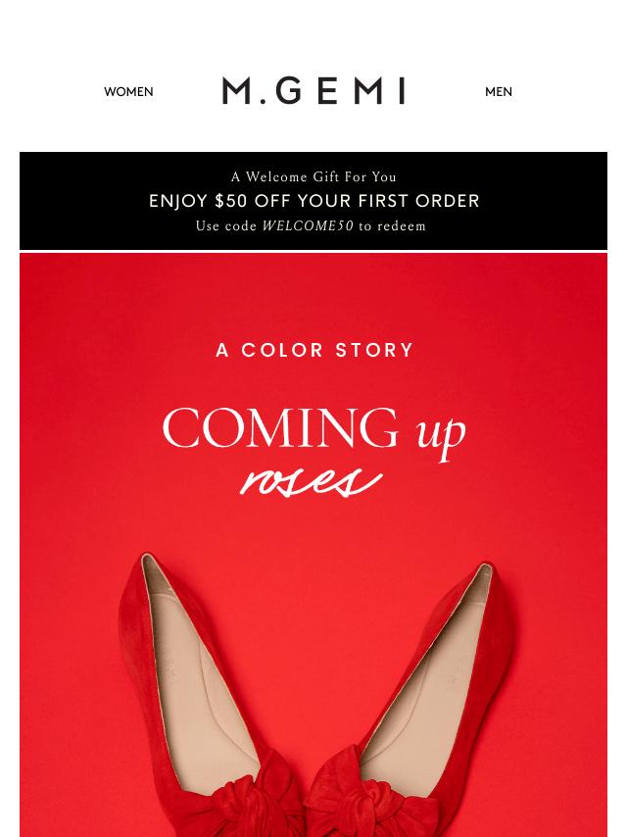Click the WELCOME50 promo code
The width and height of the screenshot is (627, 837).
point(308,225)
